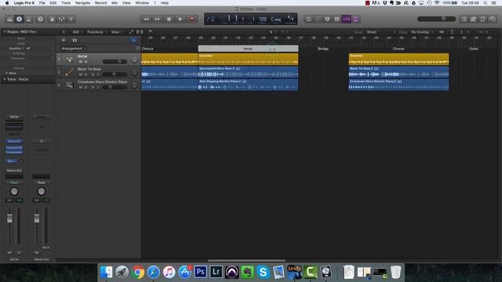502x282 pixels.
Task: Open the Track menu
Action: coord(66,3)
